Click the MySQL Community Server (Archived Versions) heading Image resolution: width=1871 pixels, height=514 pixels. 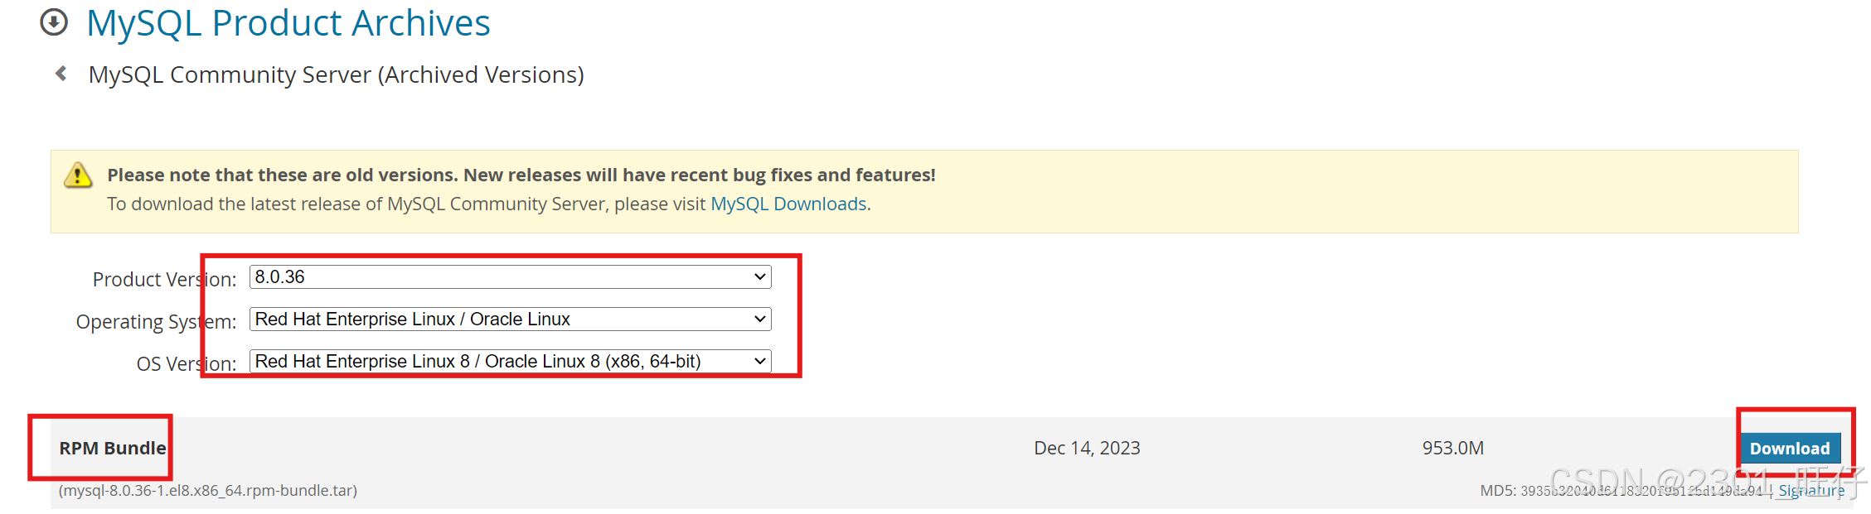(336, 74)
